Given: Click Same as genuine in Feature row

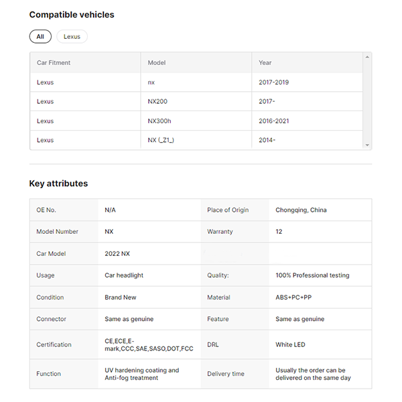Looking at the screenshot, I should [300, 319].
